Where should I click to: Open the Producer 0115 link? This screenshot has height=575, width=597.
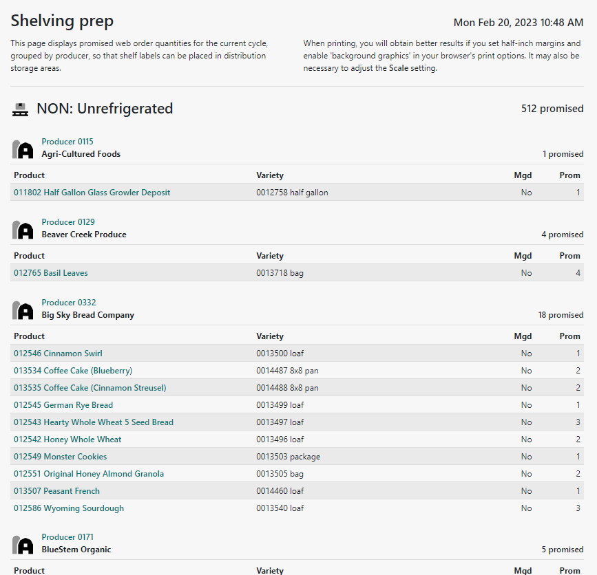coord(67,142)
